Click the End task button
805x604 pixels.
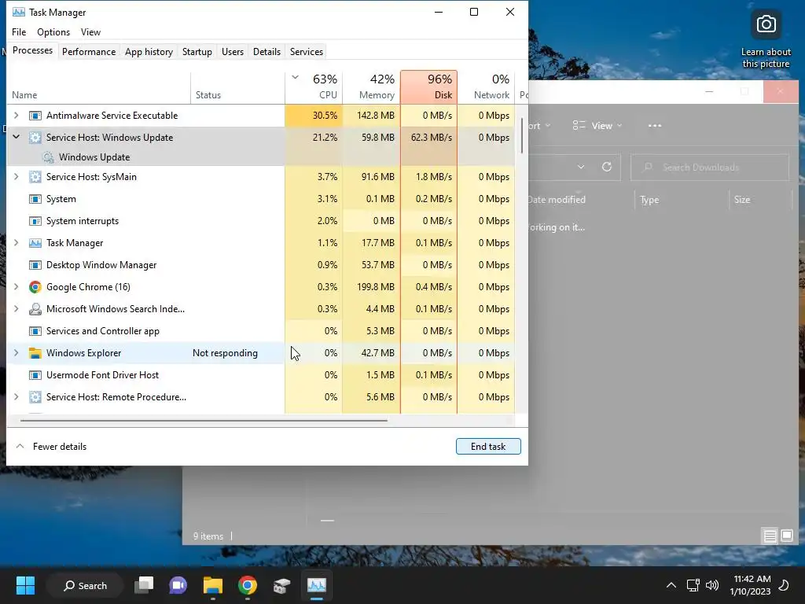click(x=488, y=447)
